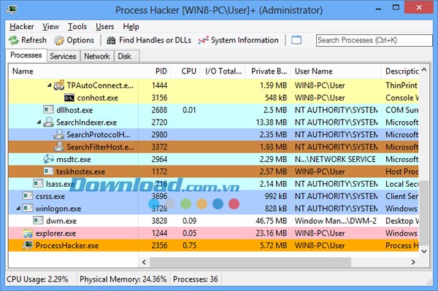Open the View menu
438x291 pixels.
[x=50, y=26]
